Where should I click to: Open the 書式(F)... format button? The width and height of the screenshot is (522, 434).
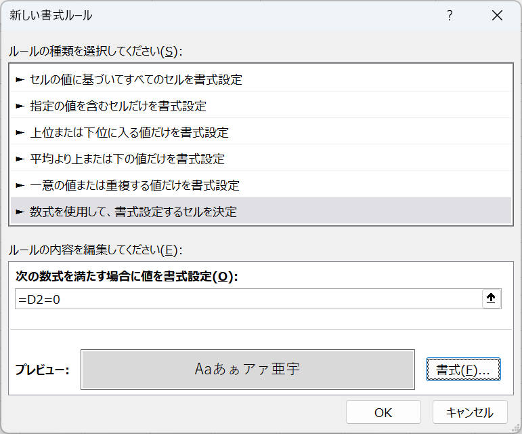pos(463,370)
